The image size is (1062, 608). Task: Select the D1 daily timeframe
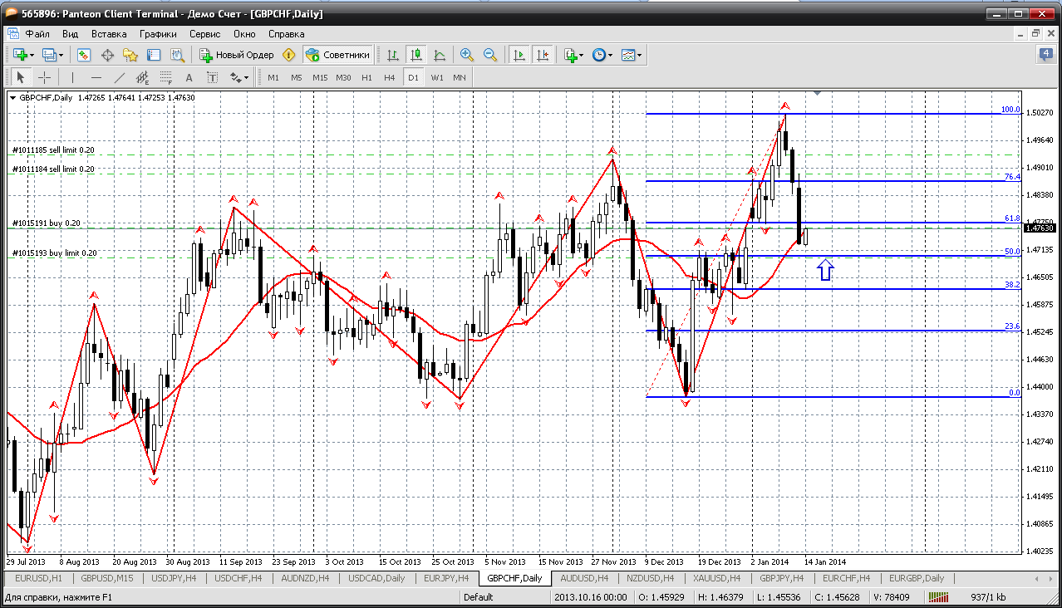413,77
